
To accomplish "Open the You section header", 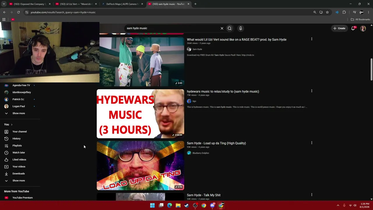I will point(8,125).
